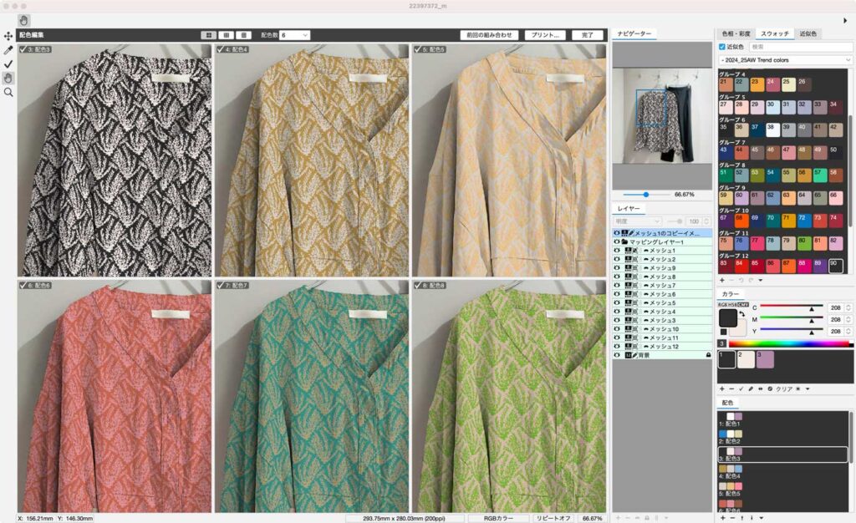Switch to the 色相・彩度 tab
The width and height of the screenshot is (856, 523).
point(736,33)
